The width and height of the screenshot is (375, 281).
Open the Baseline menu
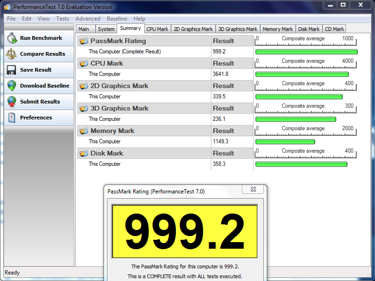point(117,19)
